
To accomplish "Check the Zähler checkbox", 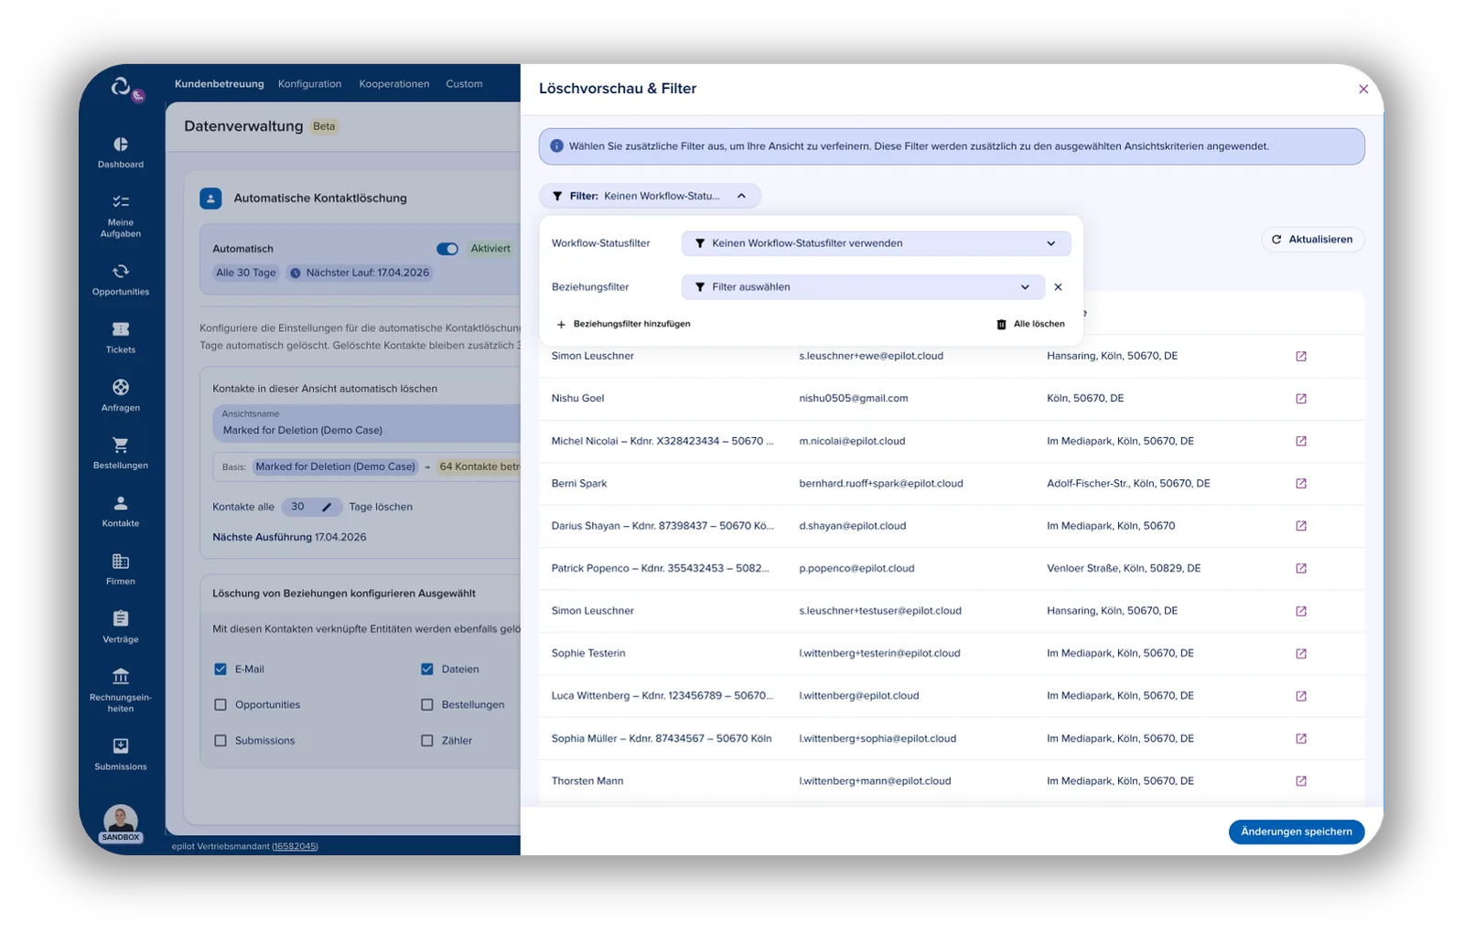I will [427, 741].
